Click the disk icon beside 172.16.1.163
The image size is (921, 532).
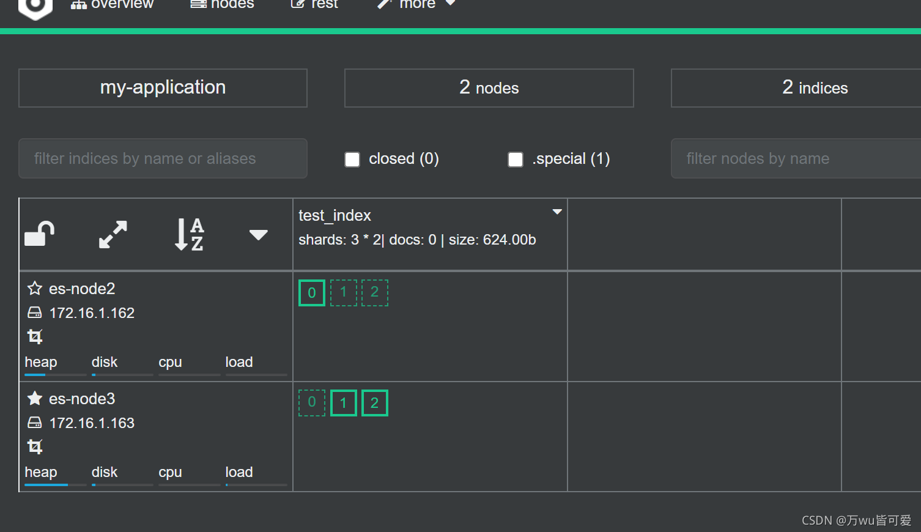click(35, 423)
